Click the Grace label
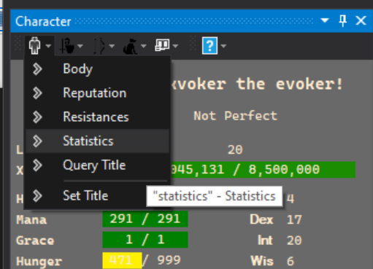 coord(35,241)
